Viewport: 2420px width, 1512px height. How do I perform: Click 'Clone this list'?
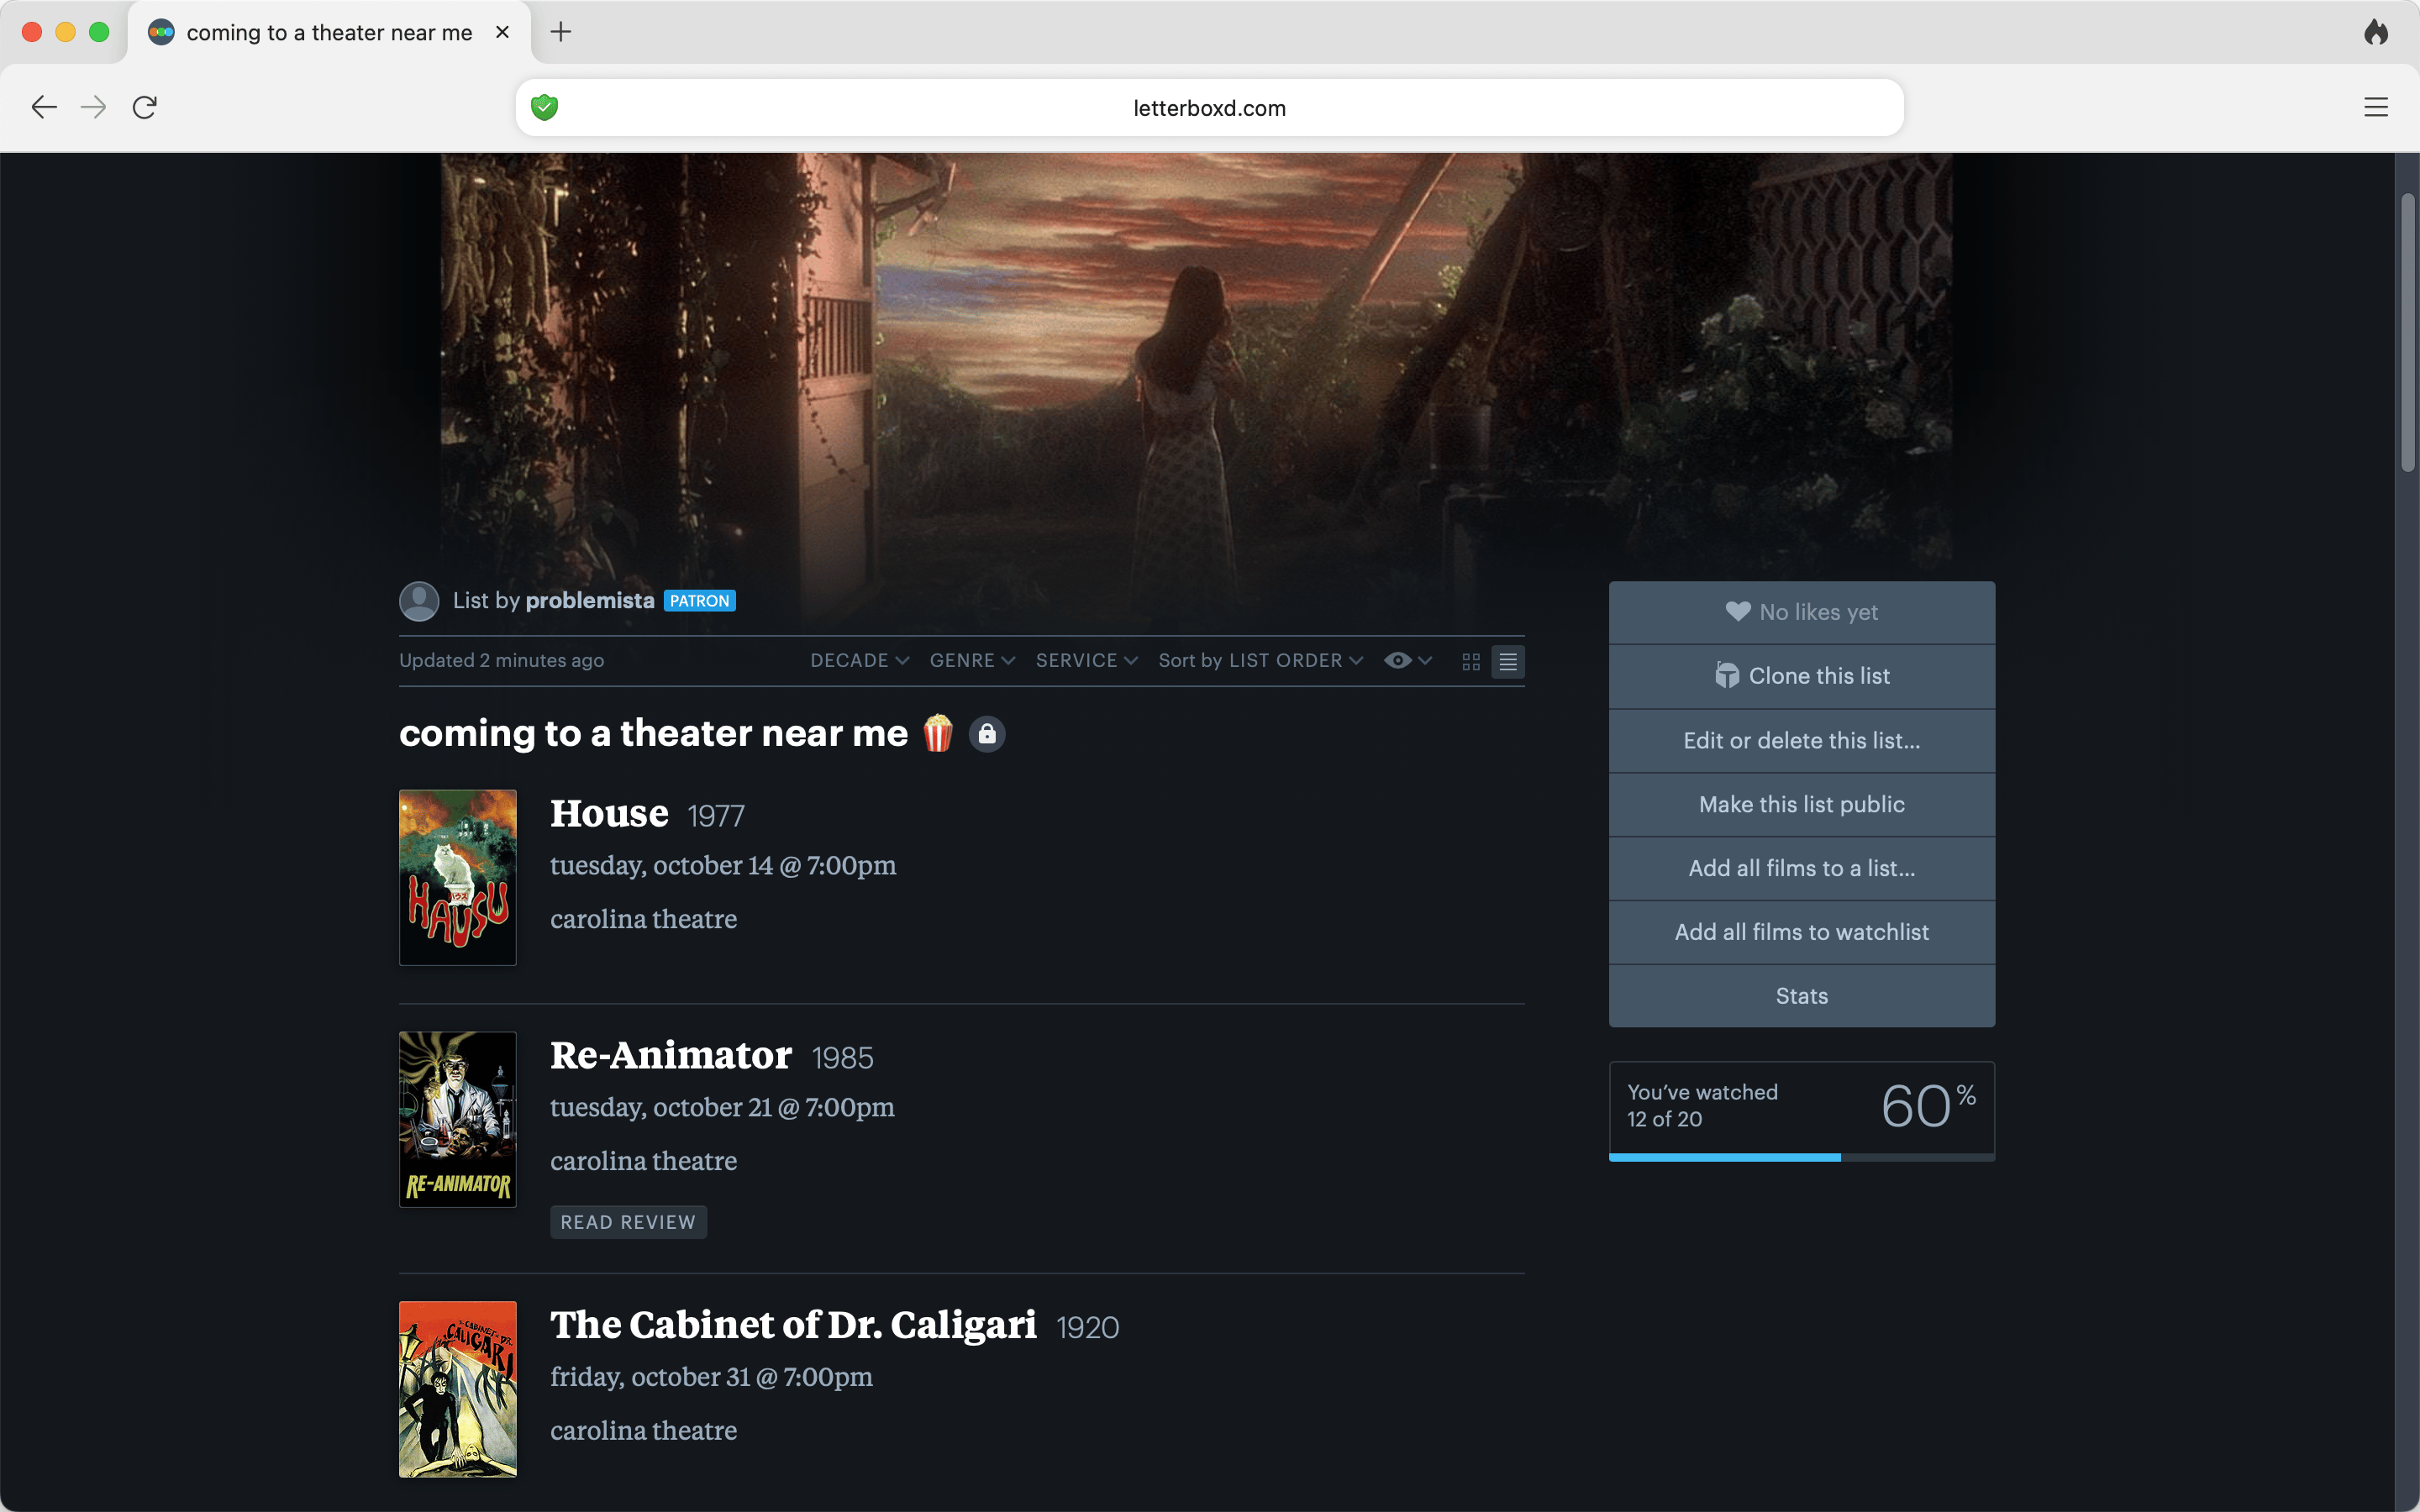1801,676
